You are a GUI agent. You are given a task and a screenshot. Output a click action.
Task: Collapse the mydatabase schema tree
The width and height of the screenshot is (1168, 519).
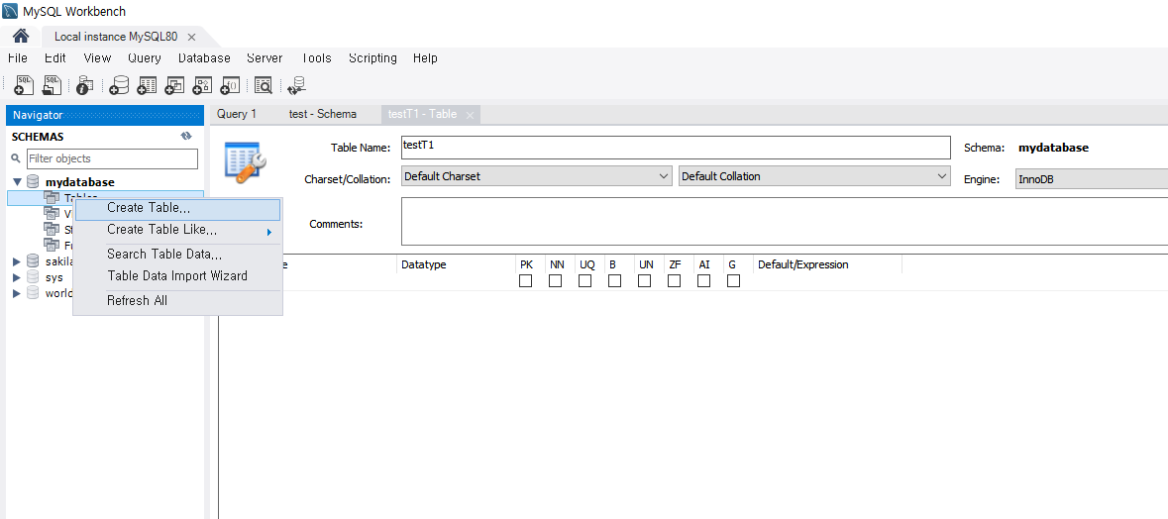pyautogui.click(x=17, y=181)
